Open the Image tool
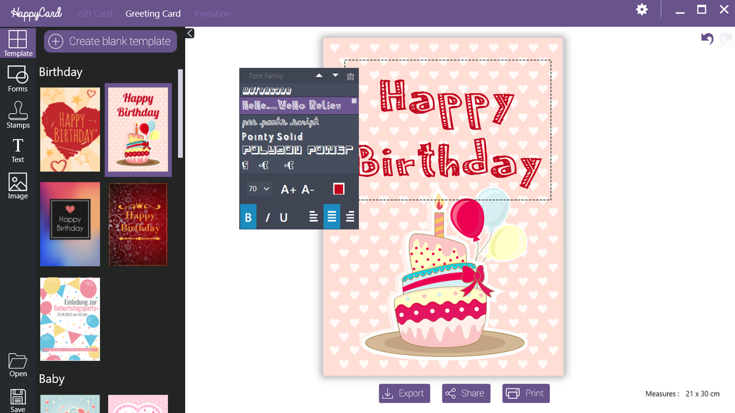Image resolution: width=735 pixels, height=413 pixels. pos(18,186)
